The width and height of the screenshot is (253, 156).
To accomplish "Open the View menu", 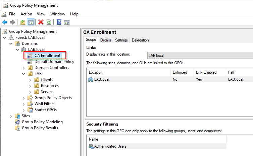I will [41, 14].
